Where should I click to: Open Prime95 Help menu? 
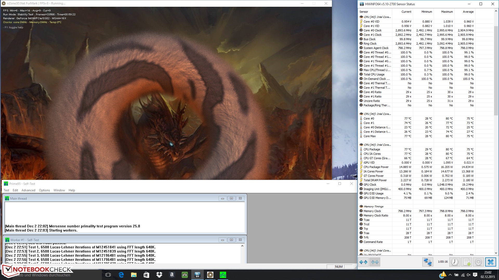point(72,190)
